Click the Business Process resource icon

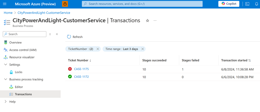click(x=7, y=22)
